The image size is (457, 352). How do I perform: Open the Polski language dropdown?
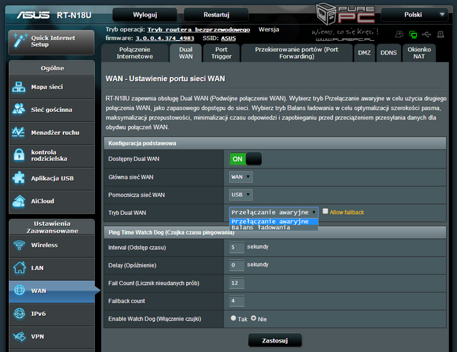[x=415, y=14]
